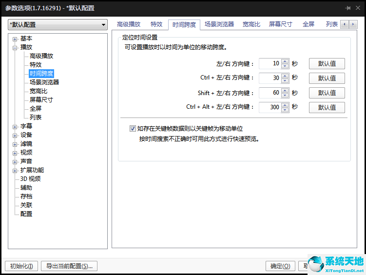Select 3D 视频 in the tree

pos(30,179)
